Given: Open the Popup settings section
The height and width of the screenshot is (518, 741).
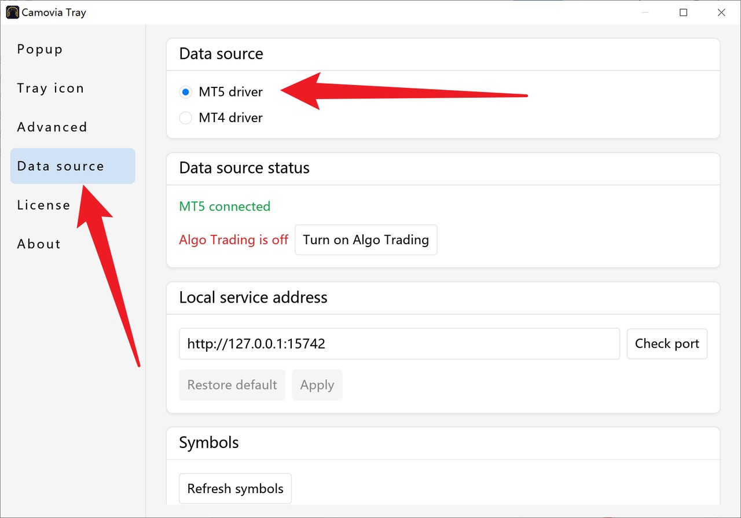Looking at the screenshot, I should (x=72, y=49).
